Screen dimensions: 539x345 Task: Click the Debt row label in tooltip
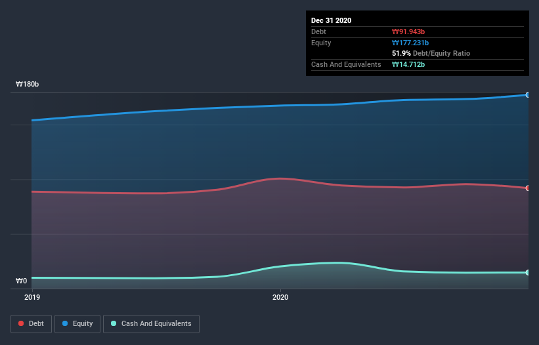point(318,31)
